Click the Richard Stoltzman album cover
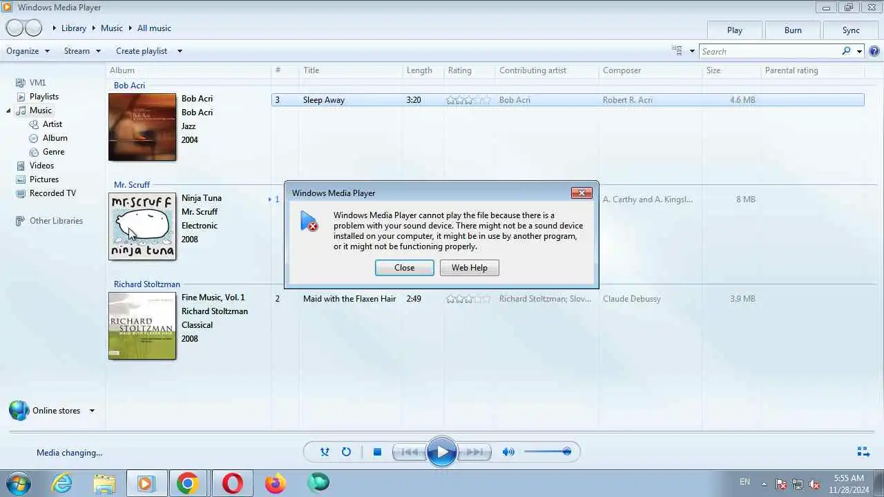Image resolution: width=884 pixels, height=497 pixels. [x=142, y=326]
